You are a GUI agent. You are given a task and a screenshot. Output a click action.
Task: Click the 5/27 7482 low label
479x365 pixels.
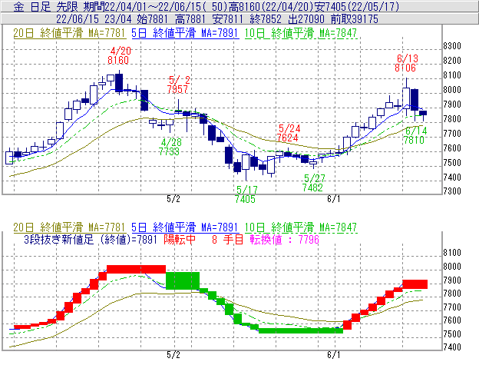[313, 183]
